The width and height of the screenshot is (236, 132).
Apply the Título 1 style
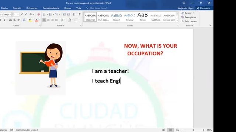pyautogui.click(x=117, y=17)
